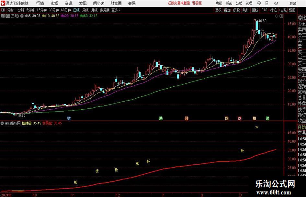Click the blue 财 event marker
This screenshot has height=197, width=306.
pos(69,118)
